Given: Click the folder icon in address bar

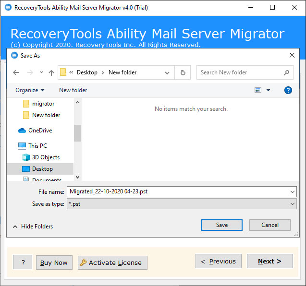Looking at the screenshot, I should click(63, 72).
